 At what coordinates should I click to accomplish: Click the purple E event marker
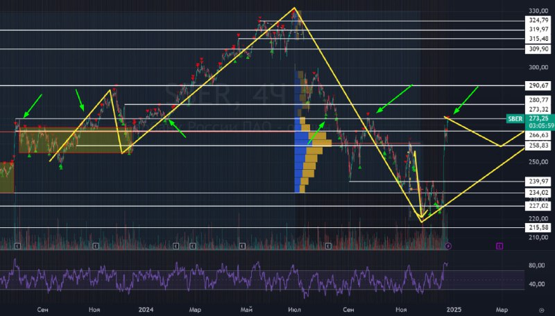coord(499,246)
